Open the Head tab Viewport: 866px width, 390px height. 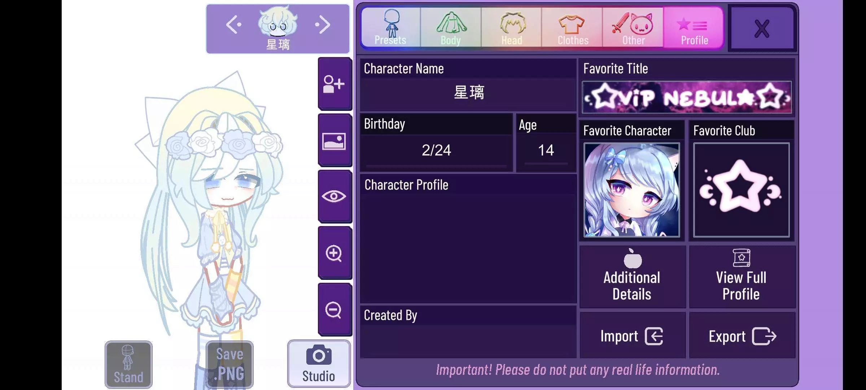[512, 27]
